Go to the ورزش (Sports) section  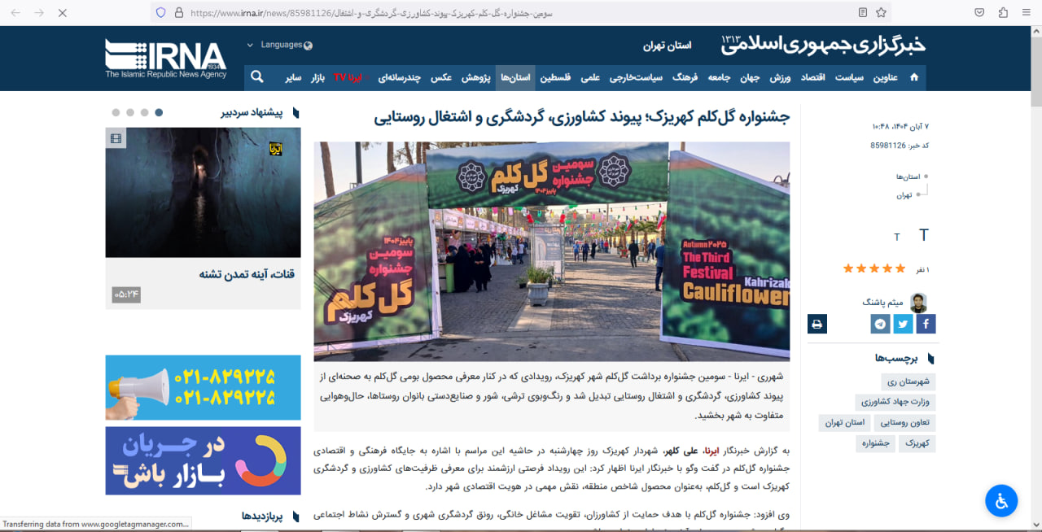click(780, 77)
